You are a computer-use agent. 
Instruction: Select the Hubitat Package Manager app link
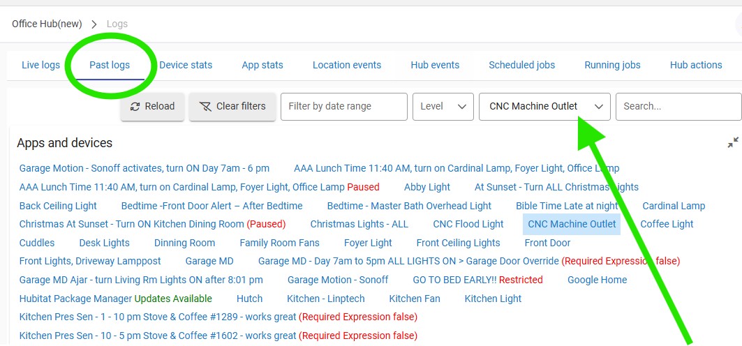tap(75, 299)
